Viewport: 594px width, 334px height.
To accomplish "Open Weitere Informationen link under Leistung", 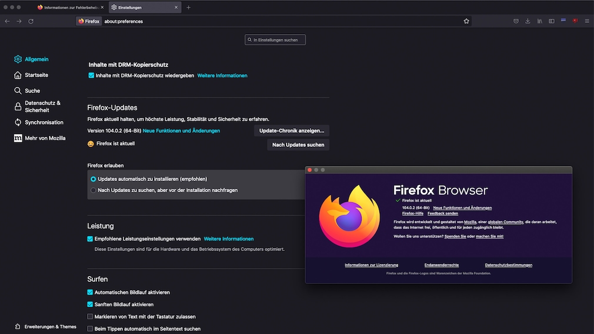I will click(x=229, y=239).
